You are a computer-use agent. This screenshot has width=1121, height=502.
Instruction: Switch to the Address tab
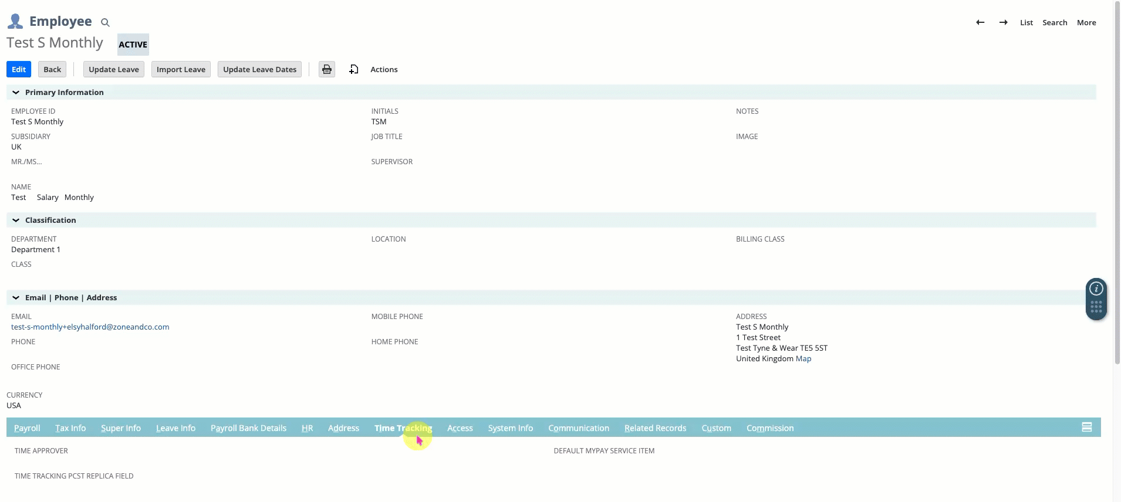343,428
